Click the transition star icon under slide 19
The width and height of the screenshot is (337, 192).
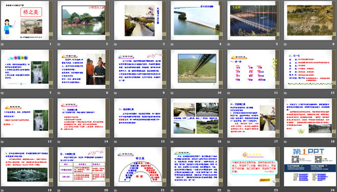(x=3, y=190)
